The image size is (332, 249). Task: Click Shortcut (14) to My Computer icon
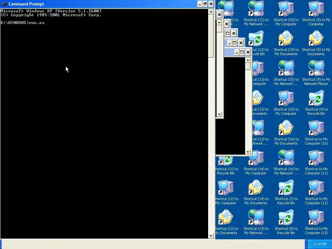(256, 163)
